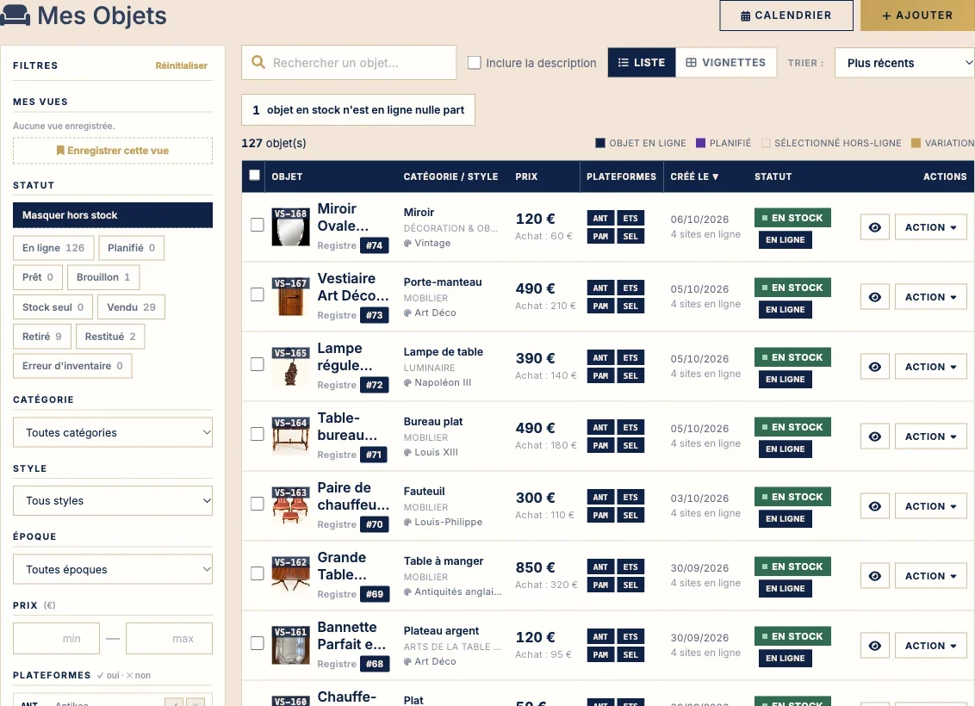This screenshot has width=975, height=706.
Task: Open ACTION dropdown for Vestiaire Art Déco
Action: point(930,297)
